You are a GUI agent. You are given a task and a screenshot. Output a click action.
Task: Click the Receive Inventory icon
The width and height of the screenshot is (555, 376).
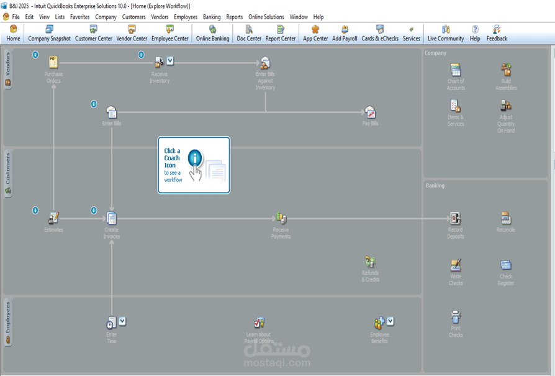coord(159,62)
